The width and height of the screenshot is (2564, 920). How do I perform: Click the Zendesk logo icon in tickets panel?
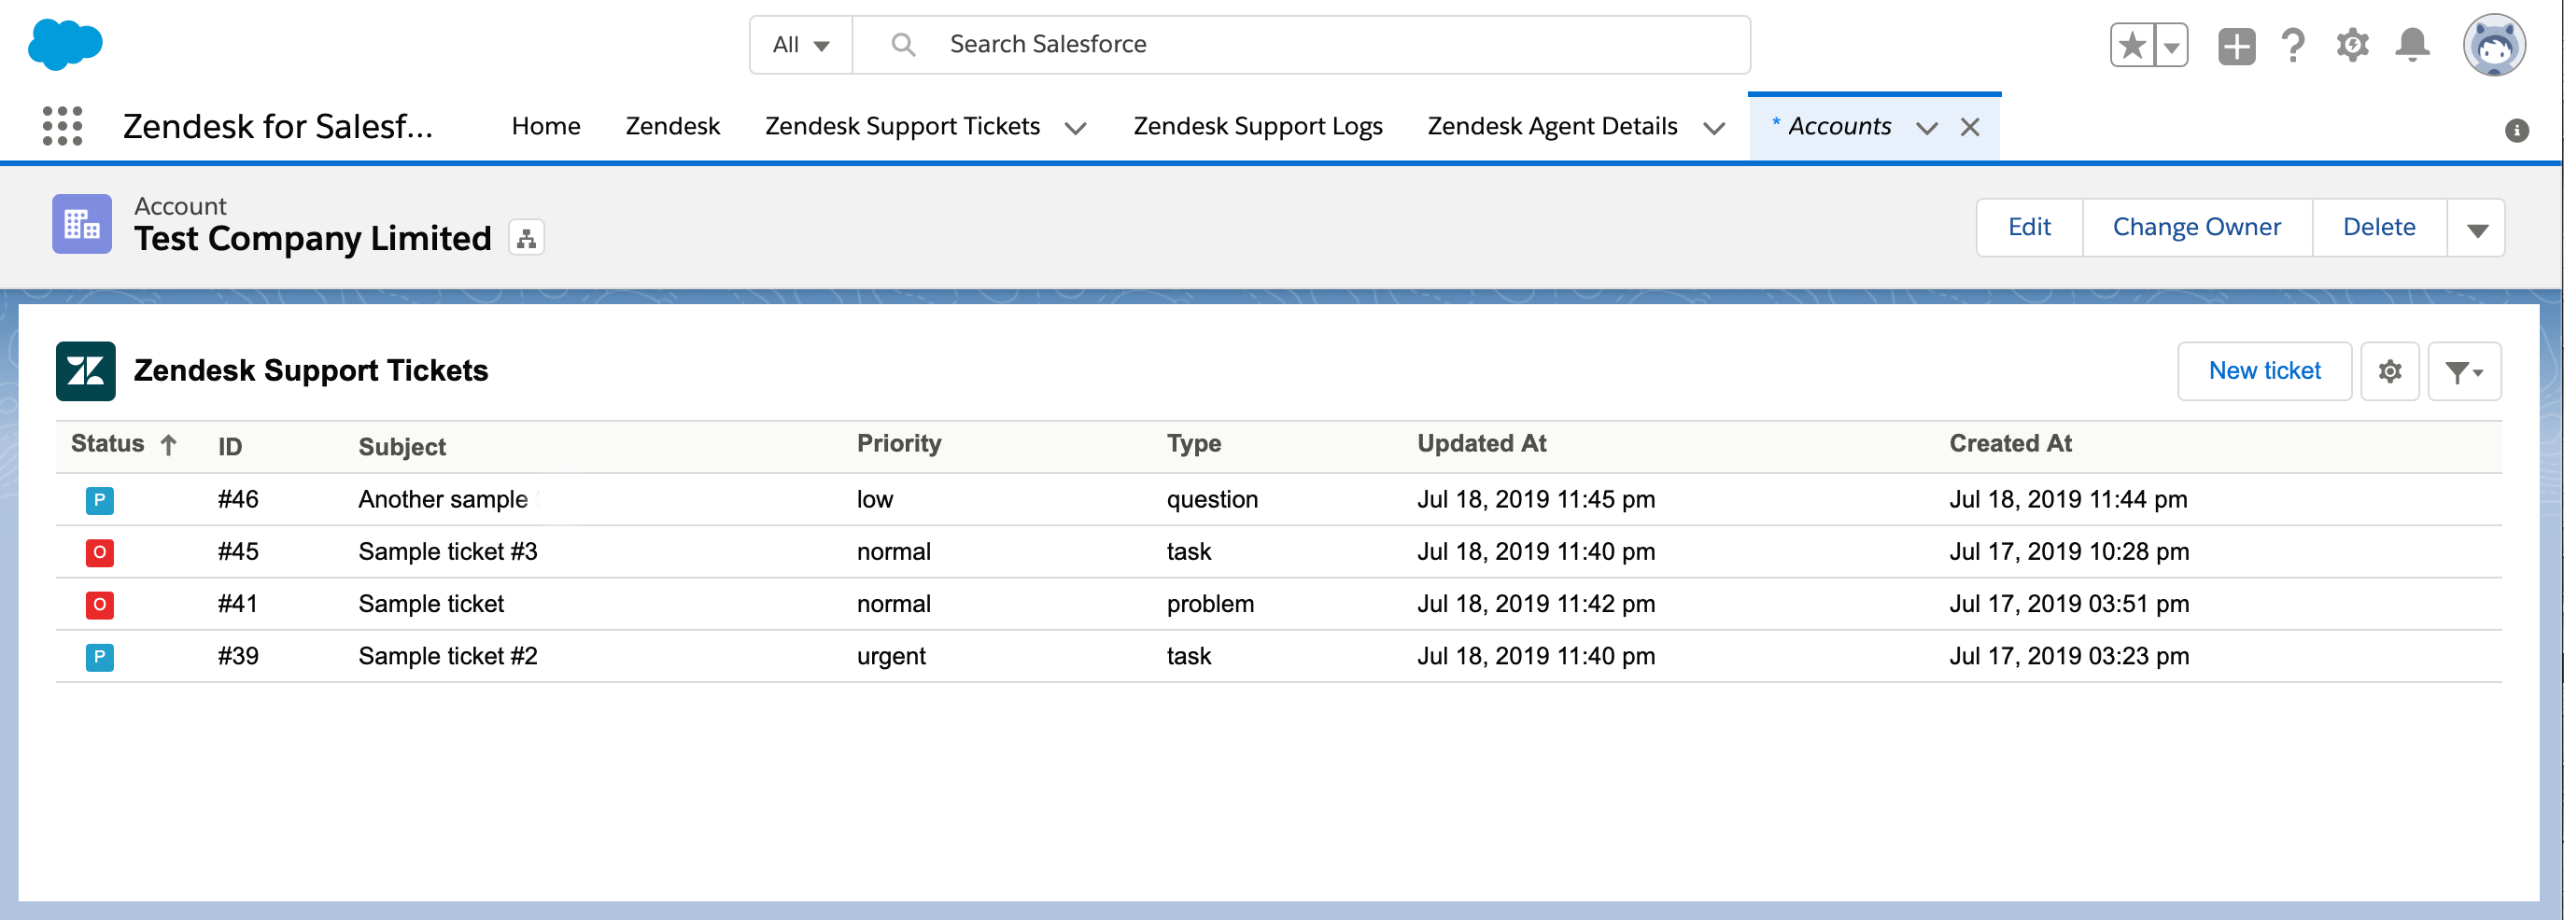point(86,370)
